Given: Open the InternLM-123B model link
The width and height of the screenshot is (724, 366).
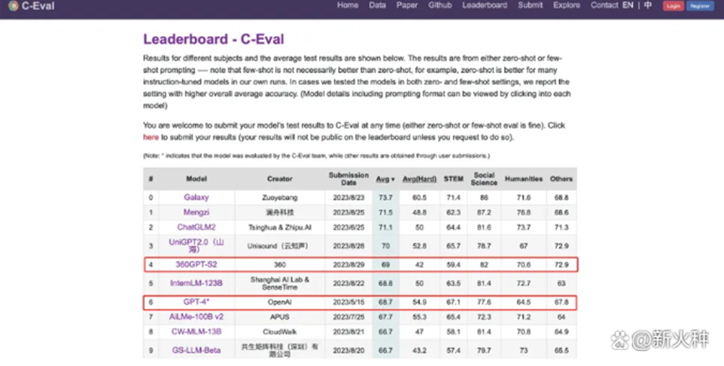Looking at the screenshot, I should click(196, 283).
